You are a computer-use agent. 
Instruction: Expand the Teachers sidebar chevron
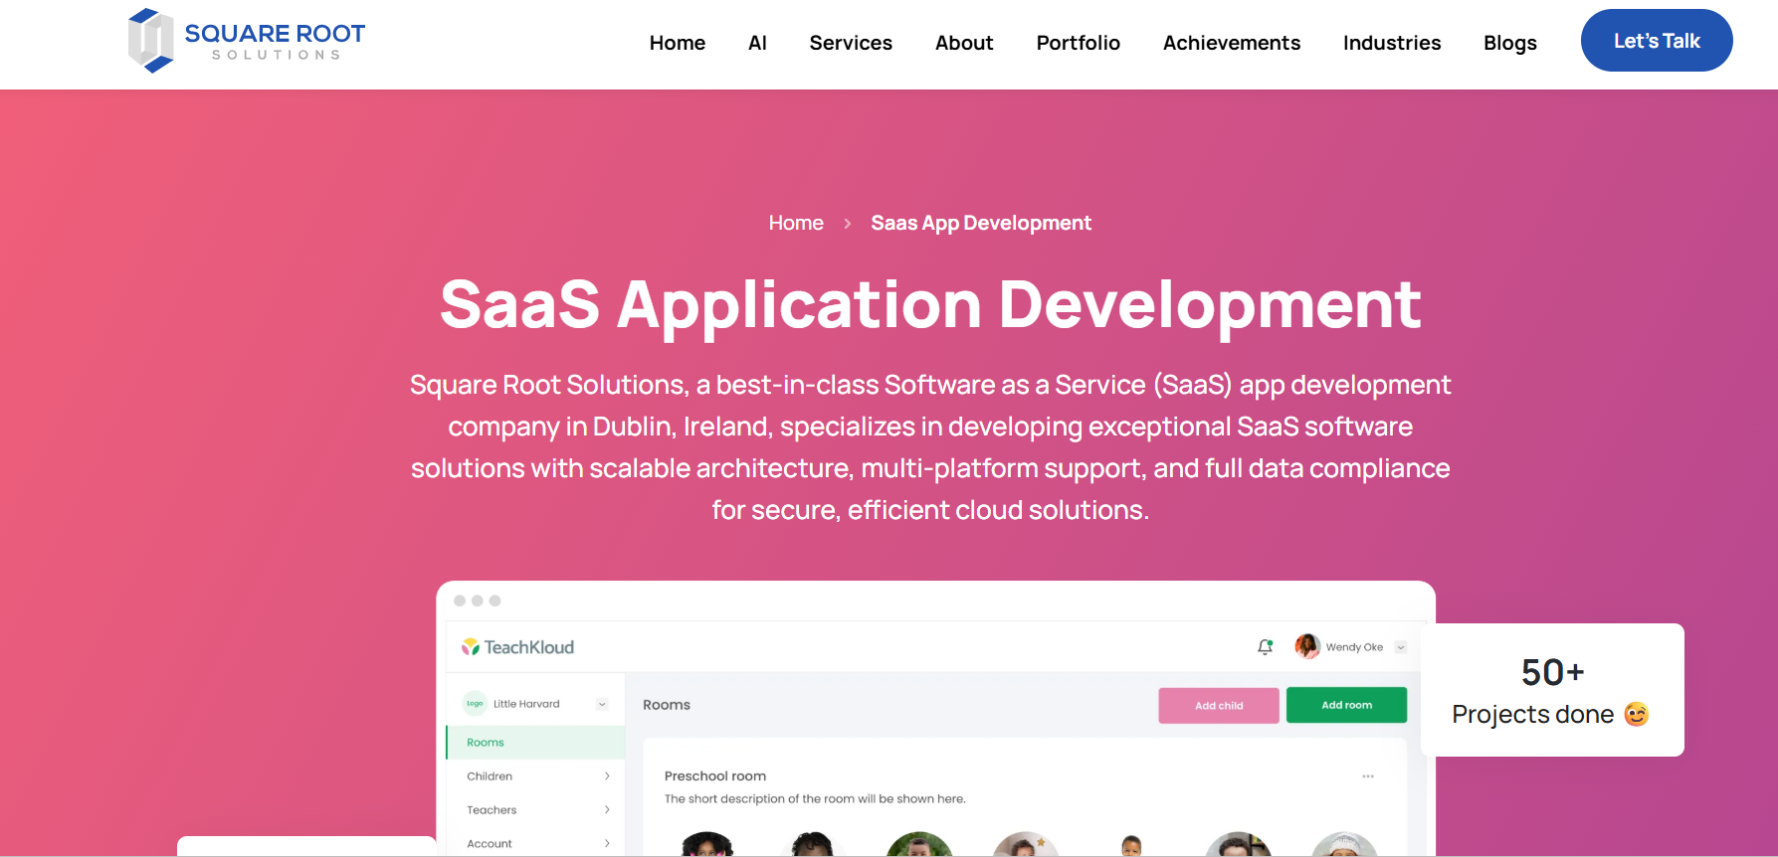(x=607, y=810)
